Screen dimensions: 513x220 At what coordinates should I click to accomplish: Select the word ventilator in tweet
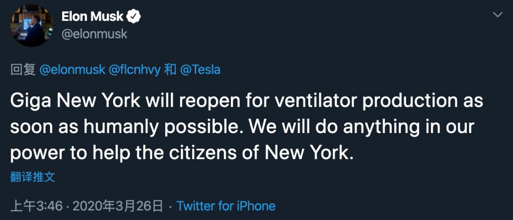point(315,101)
